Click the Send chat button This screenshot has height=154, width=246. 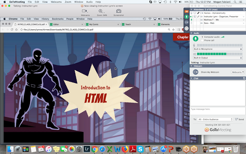[x=239, y=119]
